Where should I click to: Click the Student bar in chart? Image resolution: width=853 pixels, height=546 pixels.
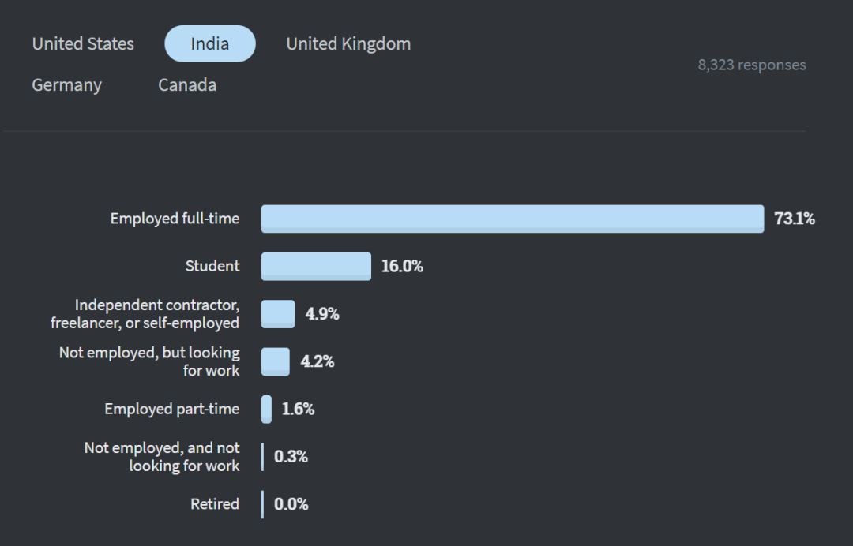coord(316,266)
